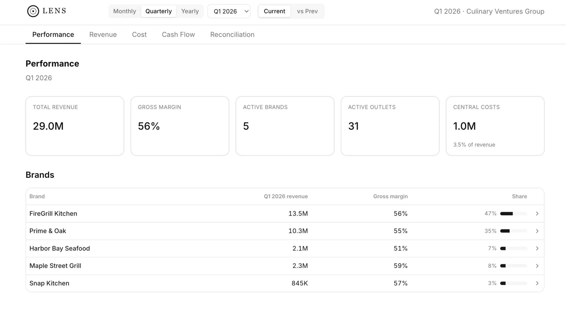Go to the Cost tab
Viewport: 566px width, 316px height.
point(139,35)
